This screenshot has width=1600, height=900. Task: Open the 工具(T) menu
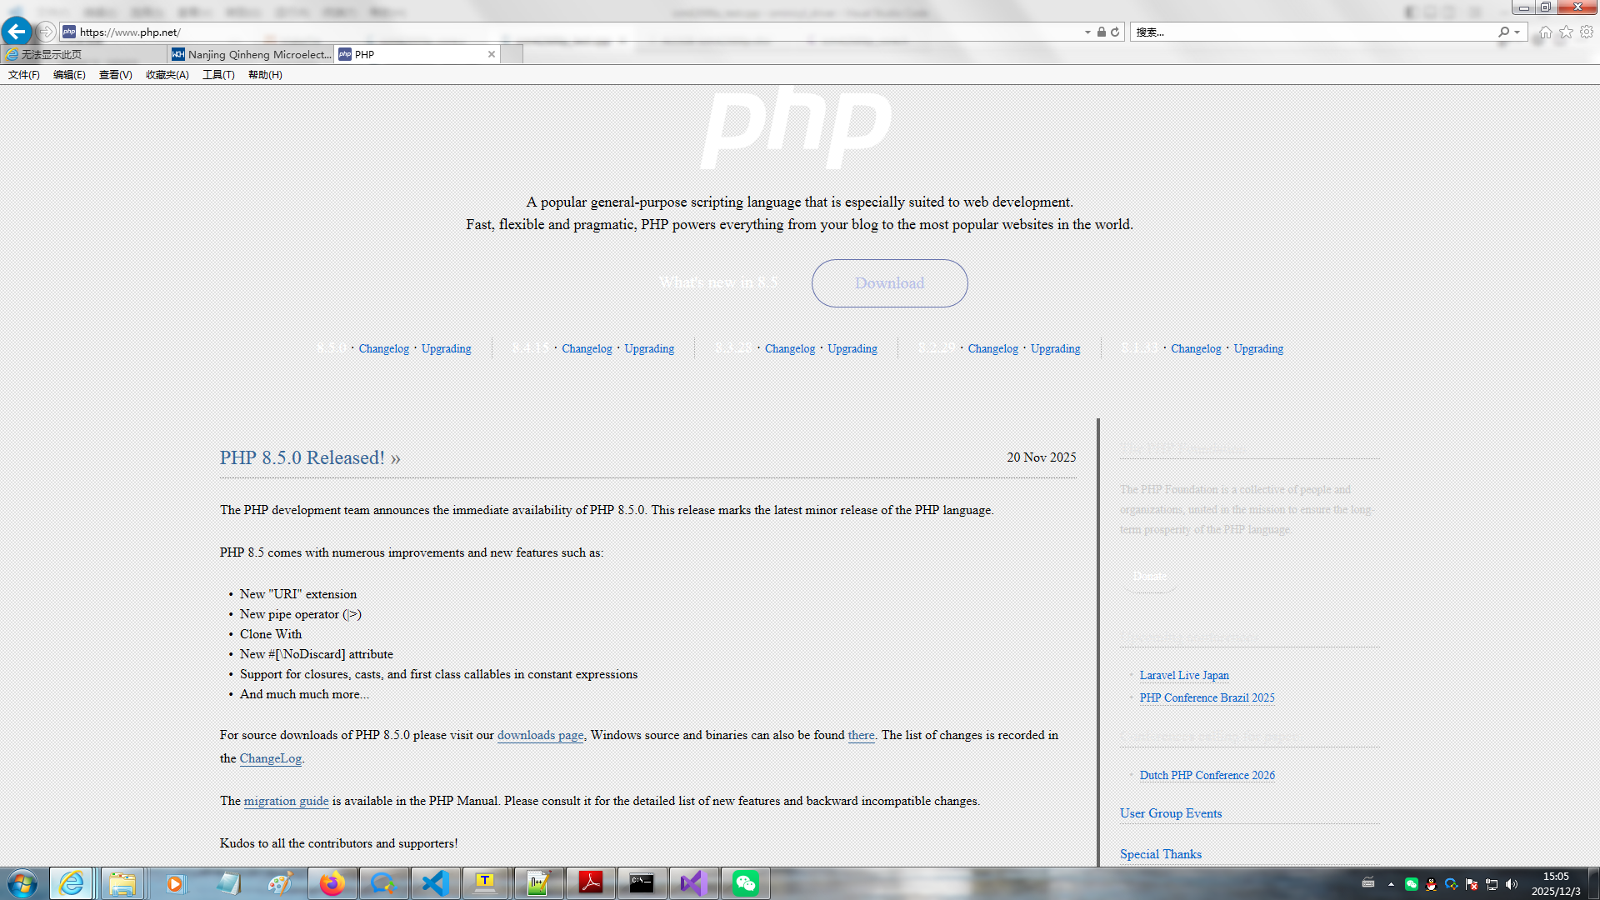(217, 74)
